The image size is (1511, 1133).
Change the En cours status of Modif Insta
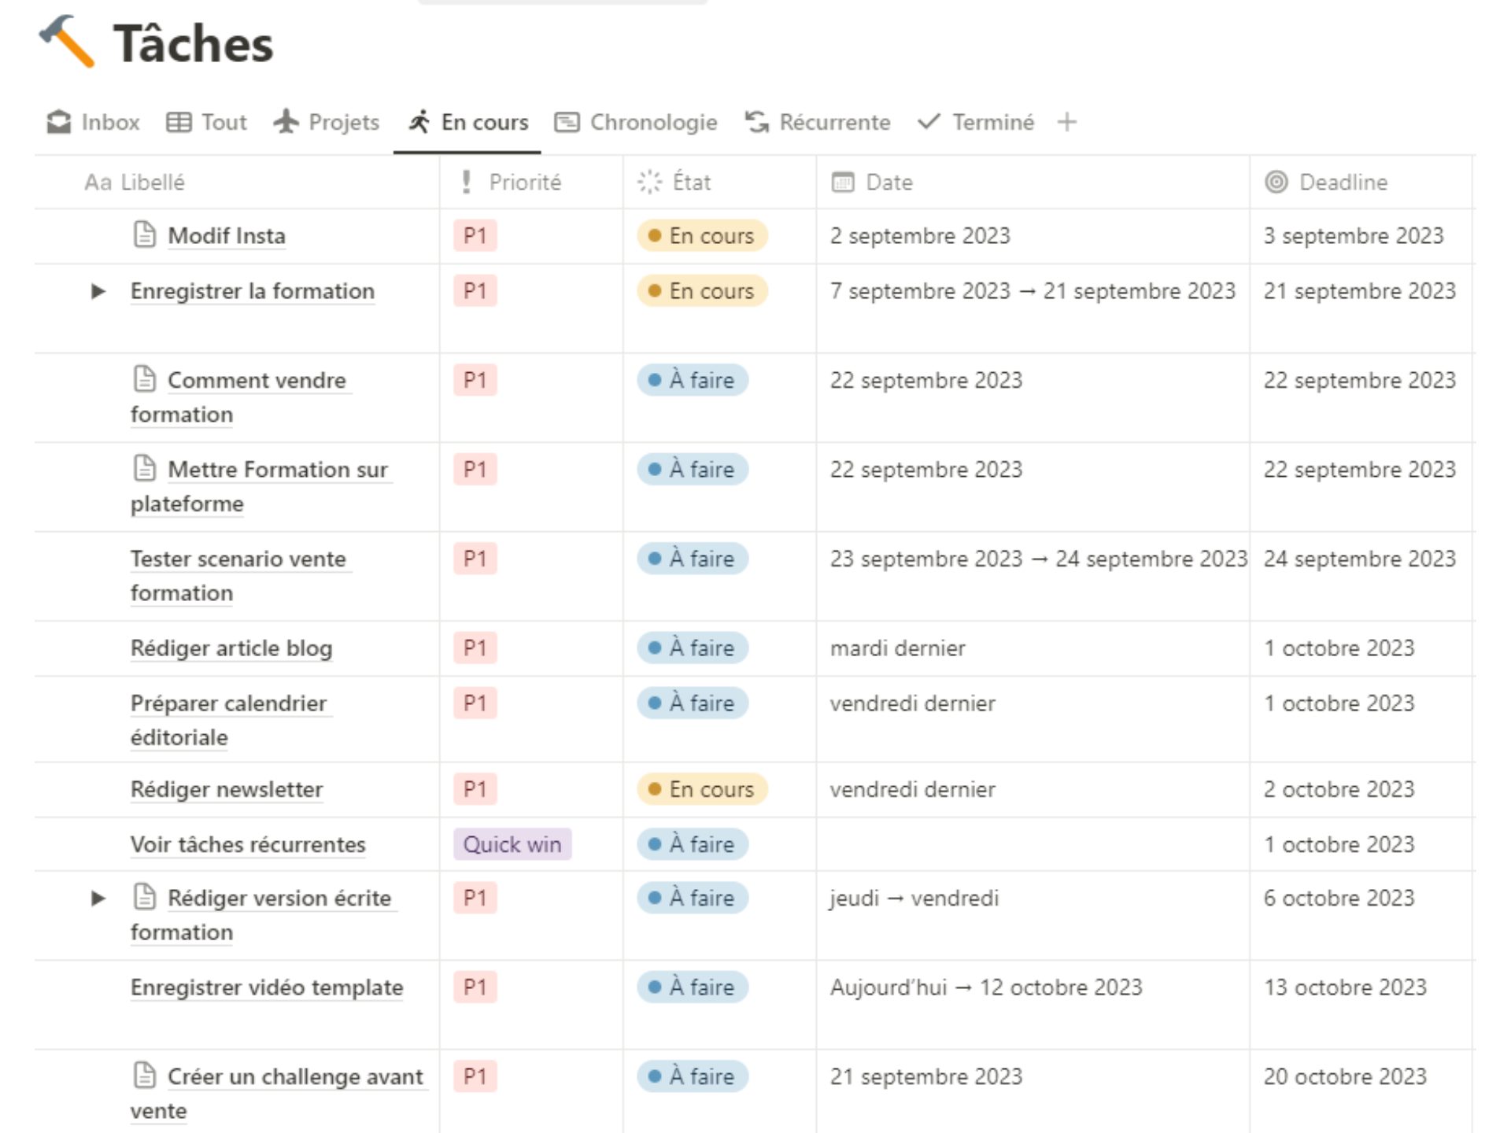coord(702,235)
